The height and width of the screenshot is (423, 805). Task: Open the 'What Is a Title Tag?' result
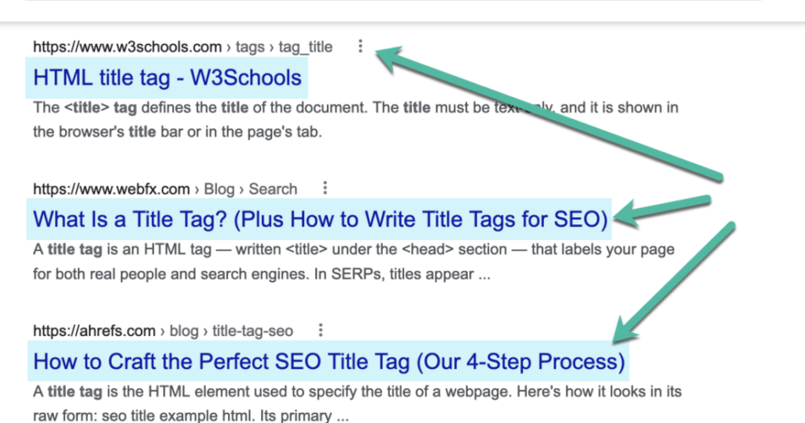point(320,220)
